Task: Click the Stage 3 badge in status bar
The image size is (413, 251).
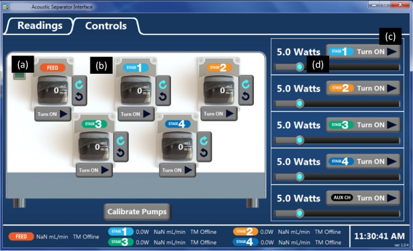Action: coord(120,242)
